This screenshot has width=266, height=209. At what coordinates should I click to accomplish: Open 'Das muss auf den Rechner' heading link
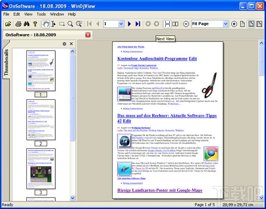(x=167, y=118)
